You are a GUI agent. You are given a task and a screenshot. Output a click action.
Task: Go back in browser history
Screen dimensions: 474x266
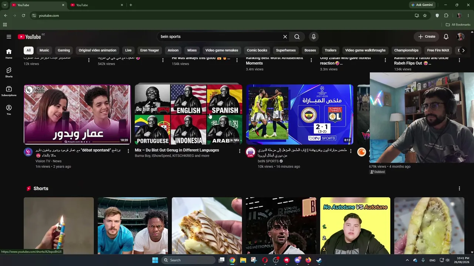pos(6,16)
